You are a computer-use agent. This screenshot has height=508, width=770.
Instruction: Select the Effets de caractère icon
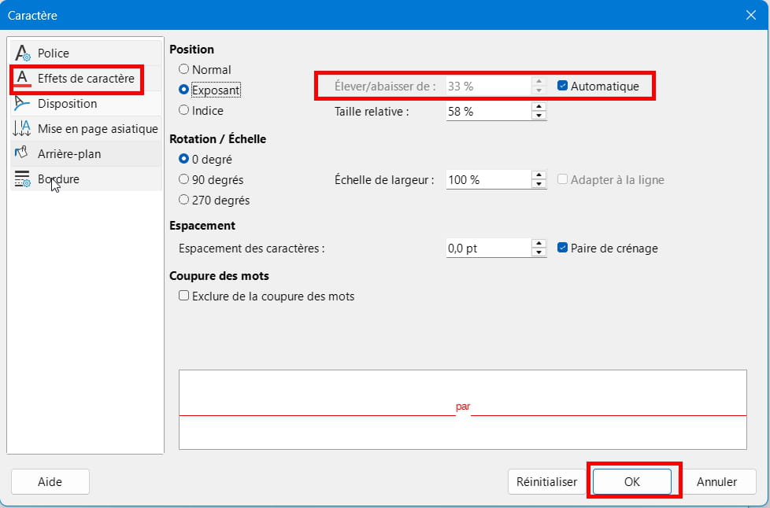23,78
